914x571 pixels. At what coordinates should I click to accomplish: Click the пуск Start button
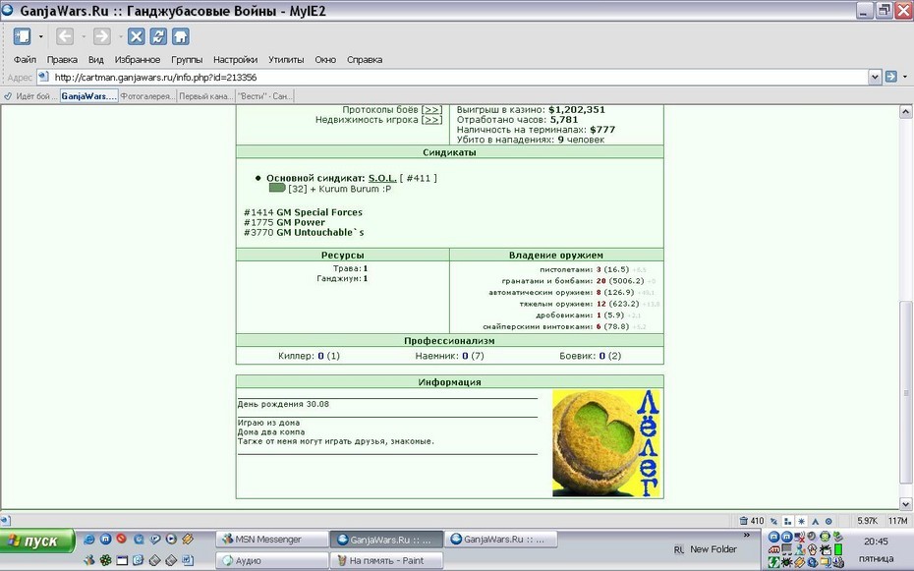pyautogui.click(x=38, y=541)
